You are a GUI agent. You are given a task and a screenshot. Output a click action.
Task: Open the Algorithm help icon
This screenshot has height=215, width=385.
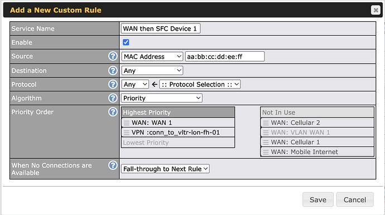point(113,98)
